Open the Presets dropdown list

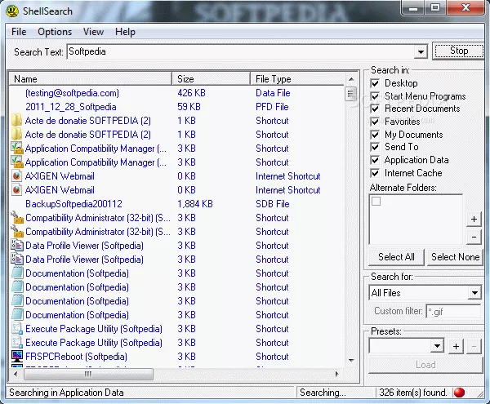click(437, 346)
